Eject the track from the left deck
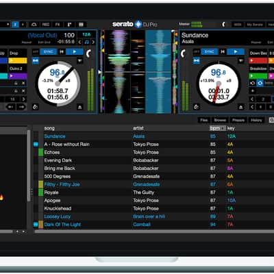Viewport: 274px width, 274px height. 79,107
